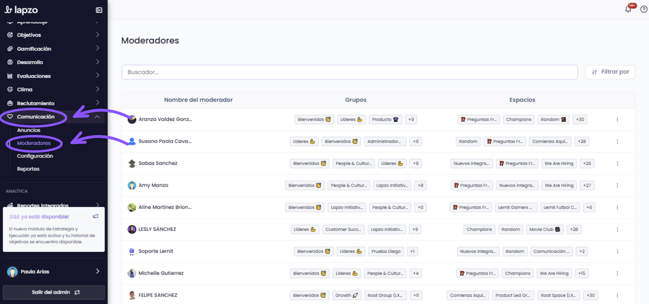Open row options for Sabas Sanchez

(617, 163)
